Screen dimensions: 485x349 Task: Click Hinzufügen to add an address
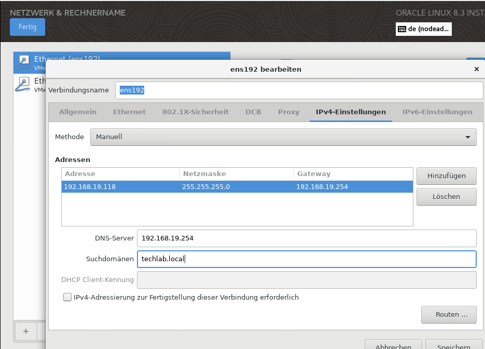point(446,176)
